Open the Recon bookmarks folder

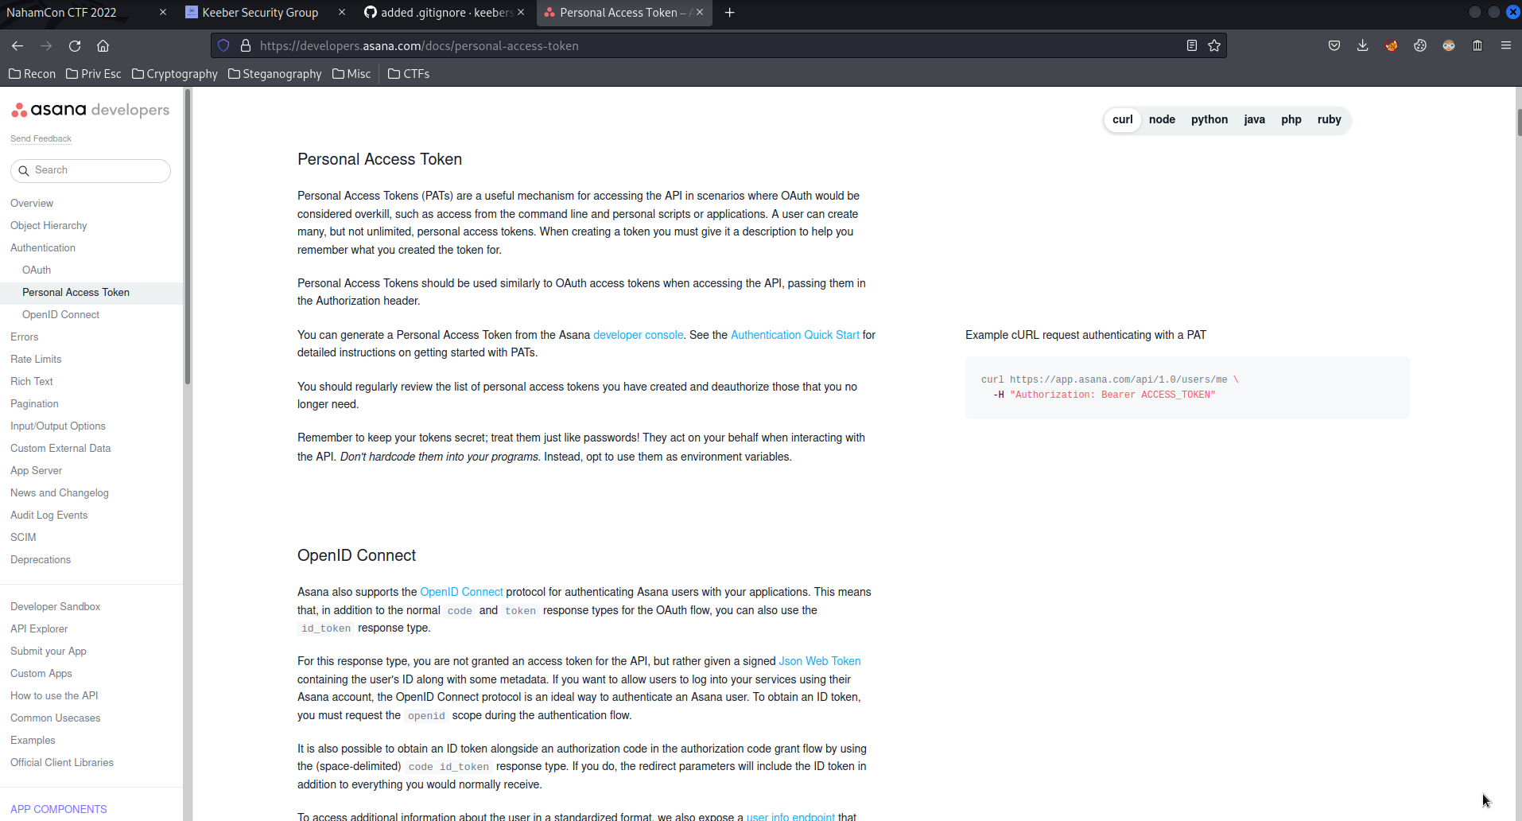(x=32, y=73)
